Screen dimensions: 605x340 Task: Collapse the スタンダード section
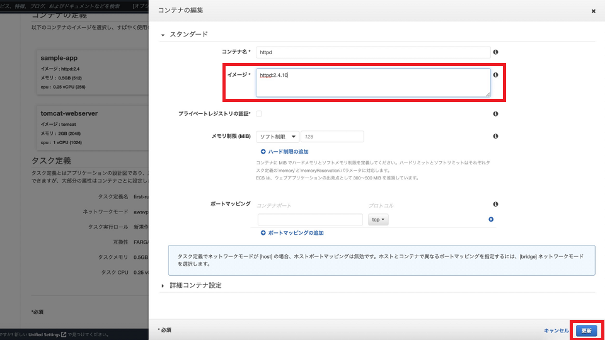(x=163, y=35)
